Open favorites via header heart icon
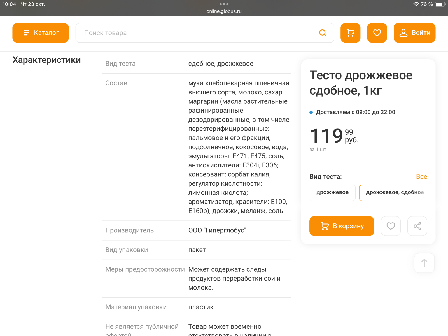 click(x=377, y=33)
